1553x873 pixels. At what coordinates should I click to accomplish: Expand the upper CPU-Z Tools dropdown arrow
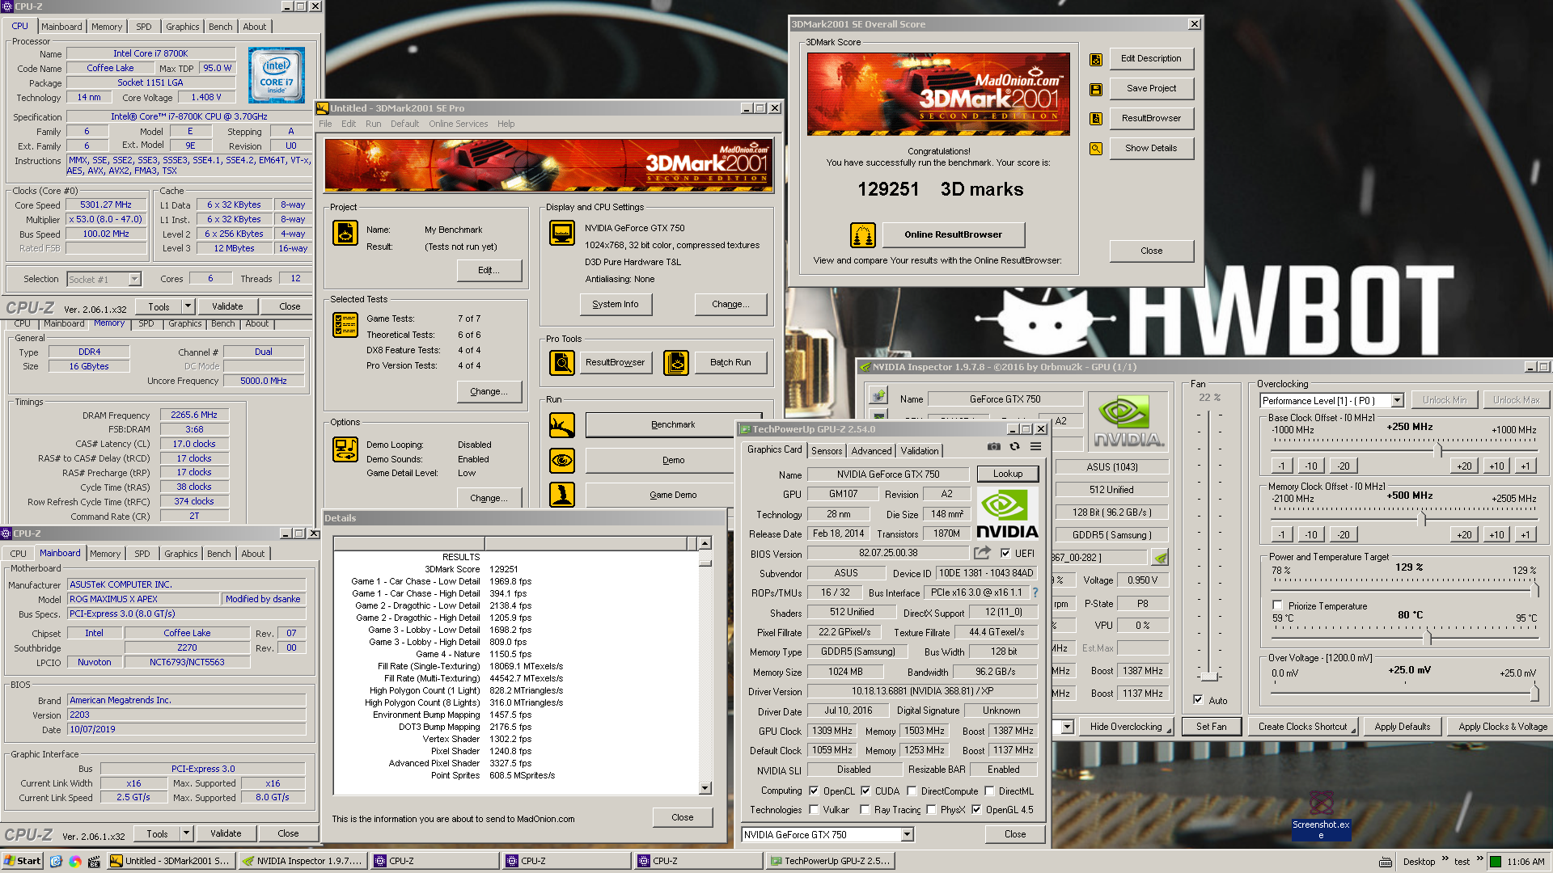pyautogui.click(x=188, y=306)
